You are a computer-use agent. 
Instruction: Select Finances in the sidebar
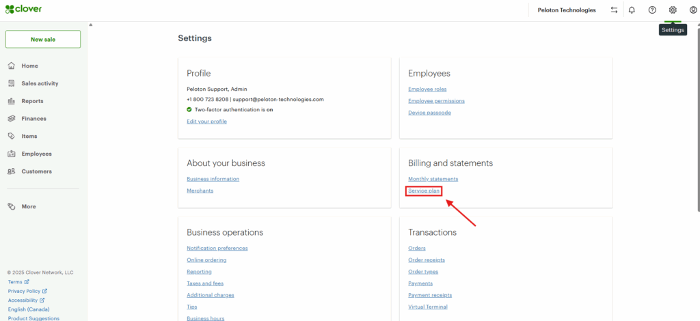tap(33, 119)
